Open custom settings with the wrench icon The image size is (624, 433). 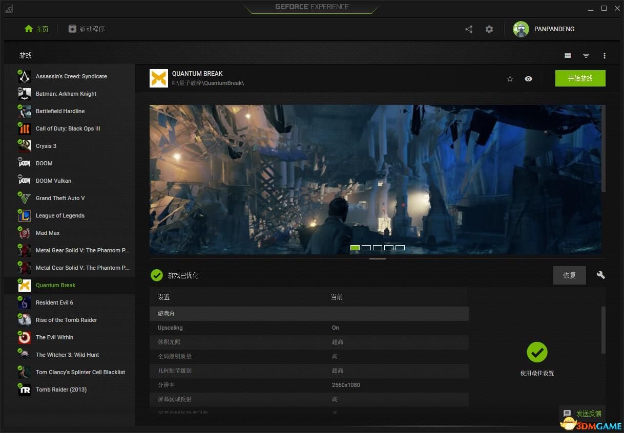(601, 275)
